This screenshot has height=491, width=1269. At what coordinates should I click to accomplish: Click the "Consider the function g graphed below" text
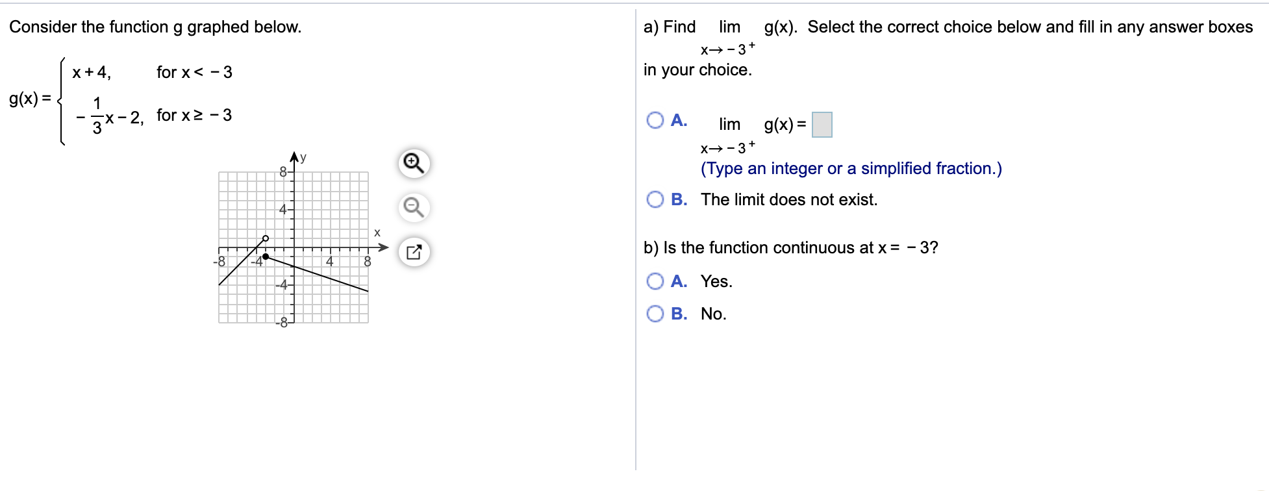coord(155,27)
